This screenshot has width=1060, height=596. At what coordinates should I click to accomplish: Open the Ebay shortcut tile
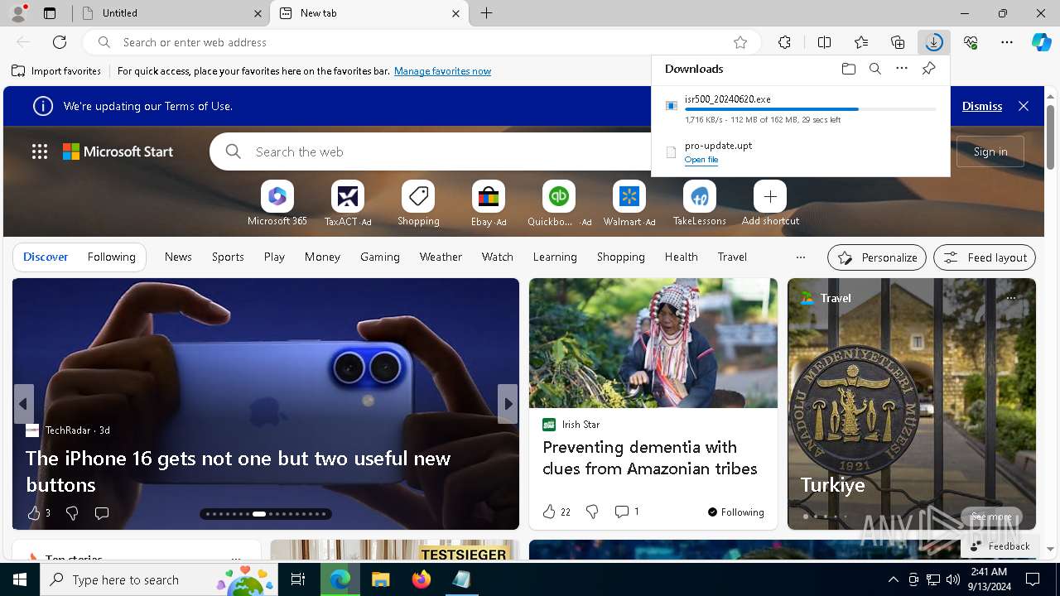point(489,203)
